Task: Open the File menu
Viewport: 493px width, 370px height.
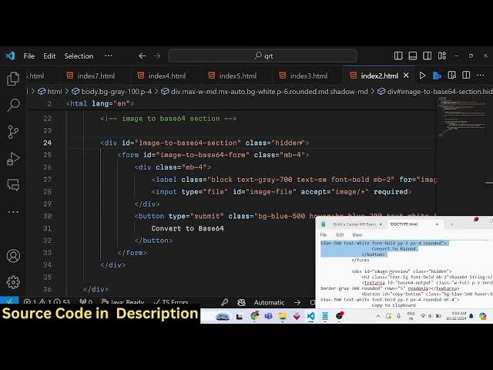Action: click(29, 56)
